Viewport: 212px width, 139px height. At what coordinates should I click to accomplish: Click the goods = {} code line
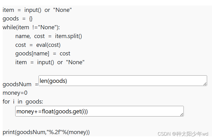18,19
